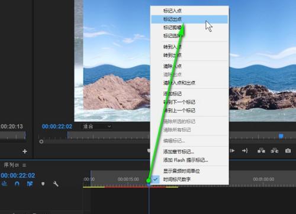Add a marker using the timeline marker icon
Image resolution: width=296 pixels, height=214 pixels.
tap(43, 184)
